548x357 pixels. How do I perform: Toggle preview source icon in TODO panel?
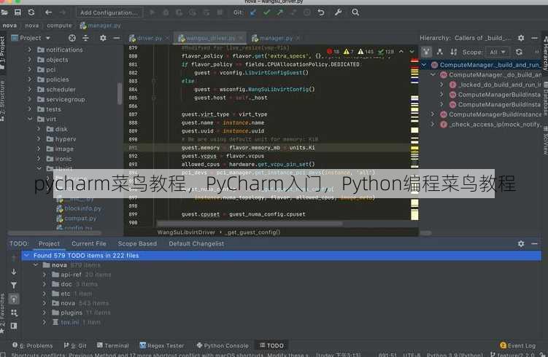click(14, 326)
